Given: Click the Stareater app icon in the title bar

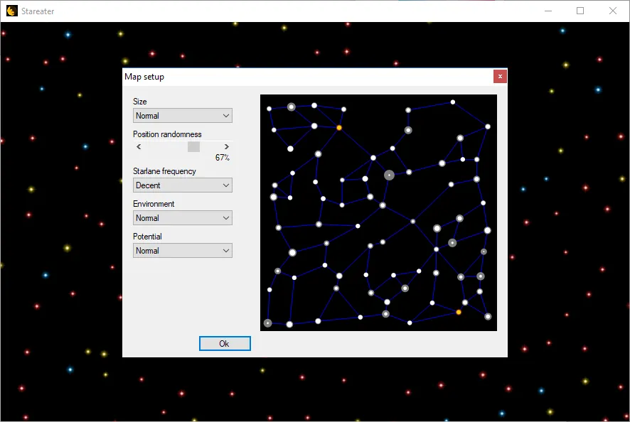Looking at the screenshot, I should [x=12, y=11].
